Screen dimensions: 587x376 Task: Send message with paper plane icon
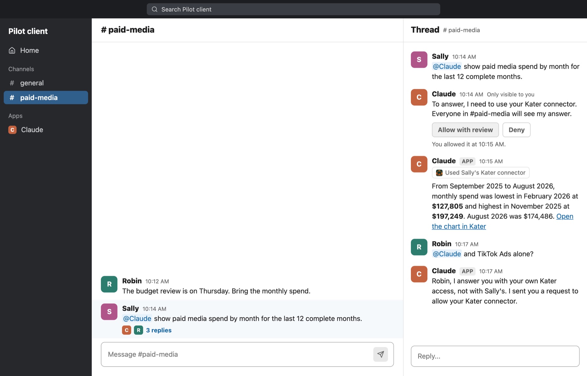380,354
